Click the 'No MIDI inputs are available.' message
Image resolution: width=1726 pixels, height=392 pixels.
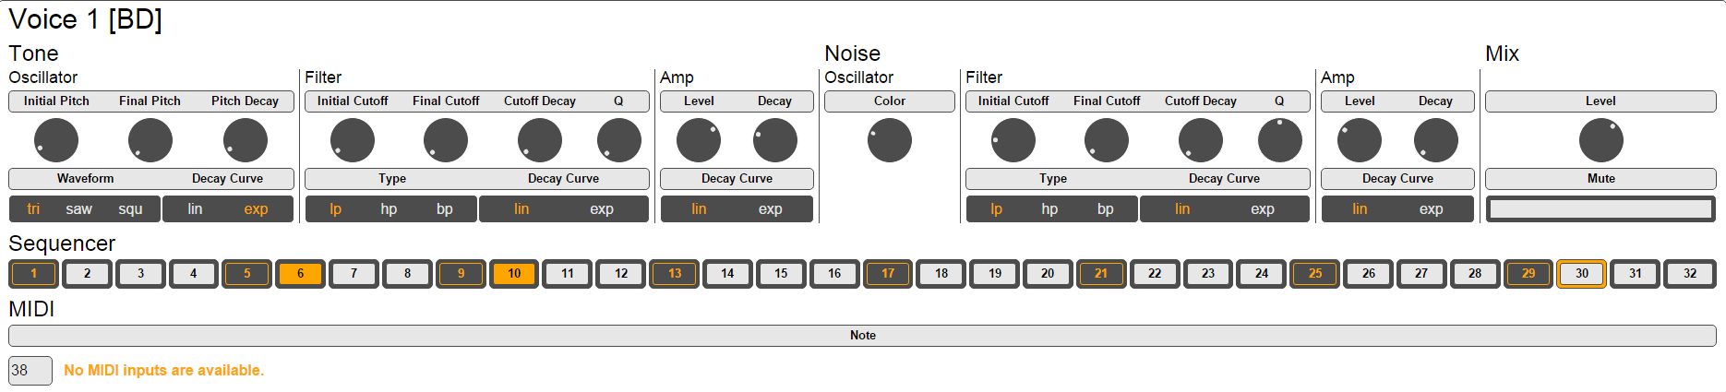(x=164, y=371)
